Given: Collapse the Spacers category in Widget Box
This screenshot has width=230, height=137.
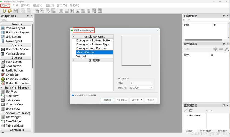Looking at the screenshot, I should pos(2,45).
